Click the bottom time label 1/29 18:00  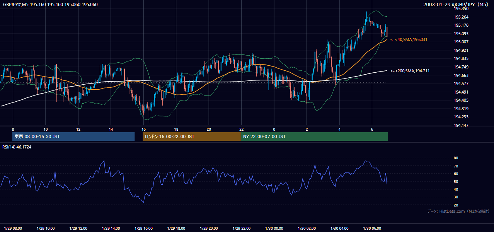(x=176, y=228)
